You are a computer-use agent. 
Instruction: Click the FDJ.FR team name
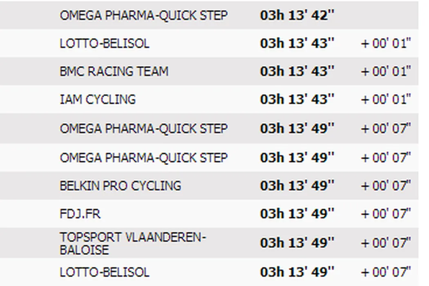pyautogui.click(x=80, y=214)
